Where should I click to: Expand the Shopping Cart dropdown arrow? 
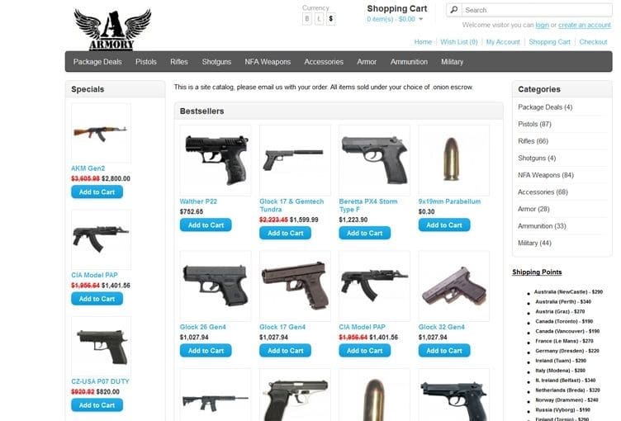pos(421,19)
